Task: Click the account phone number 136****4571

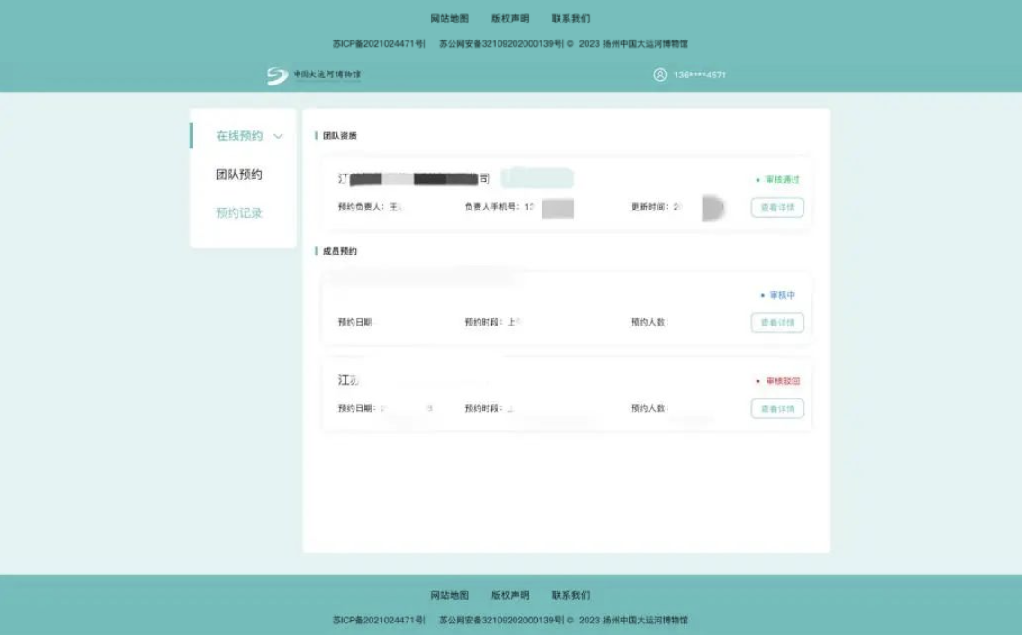Action: pyautogui.click(x=699, y=76)
